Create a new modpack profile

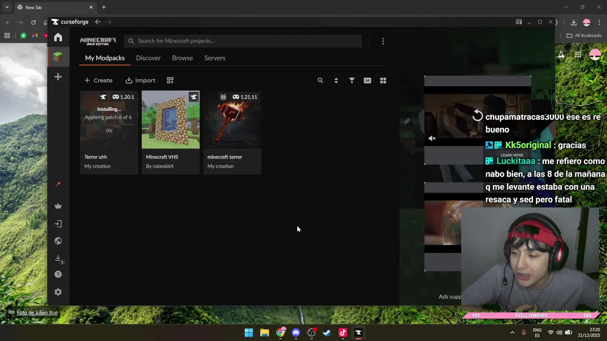[x=98, y=81]
